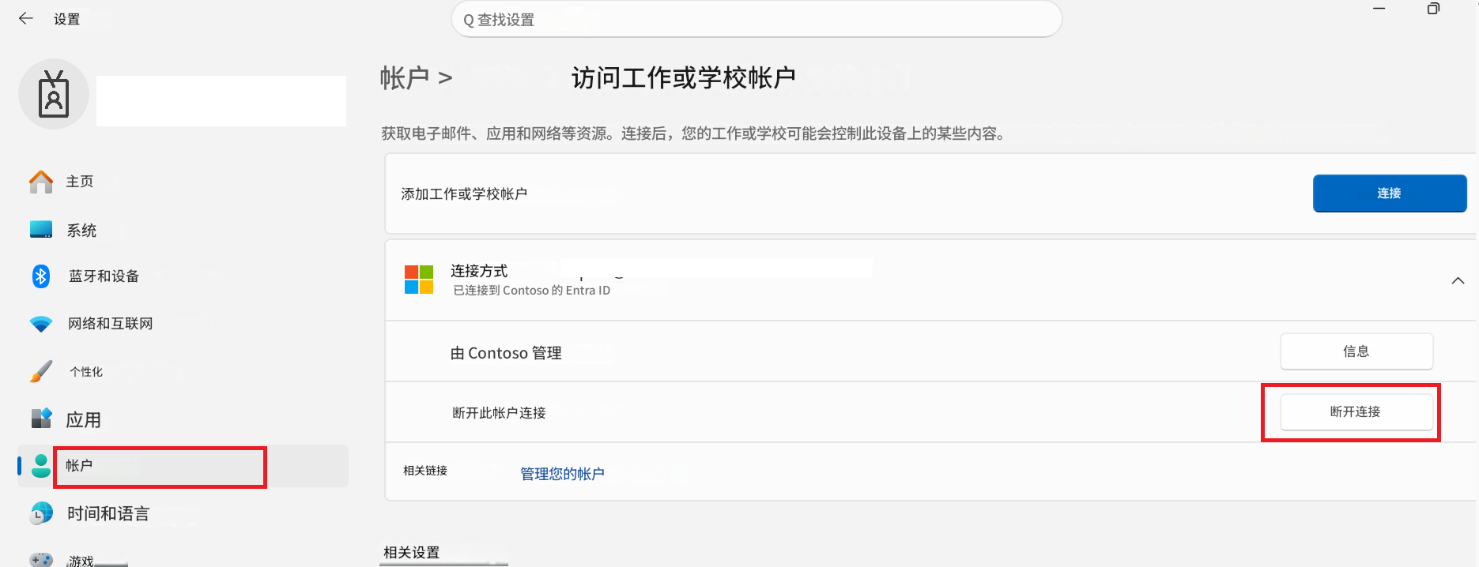This screenshot has width=1479, height=567.
Task: Minimize the Settings window
Action: point(1379,9)
